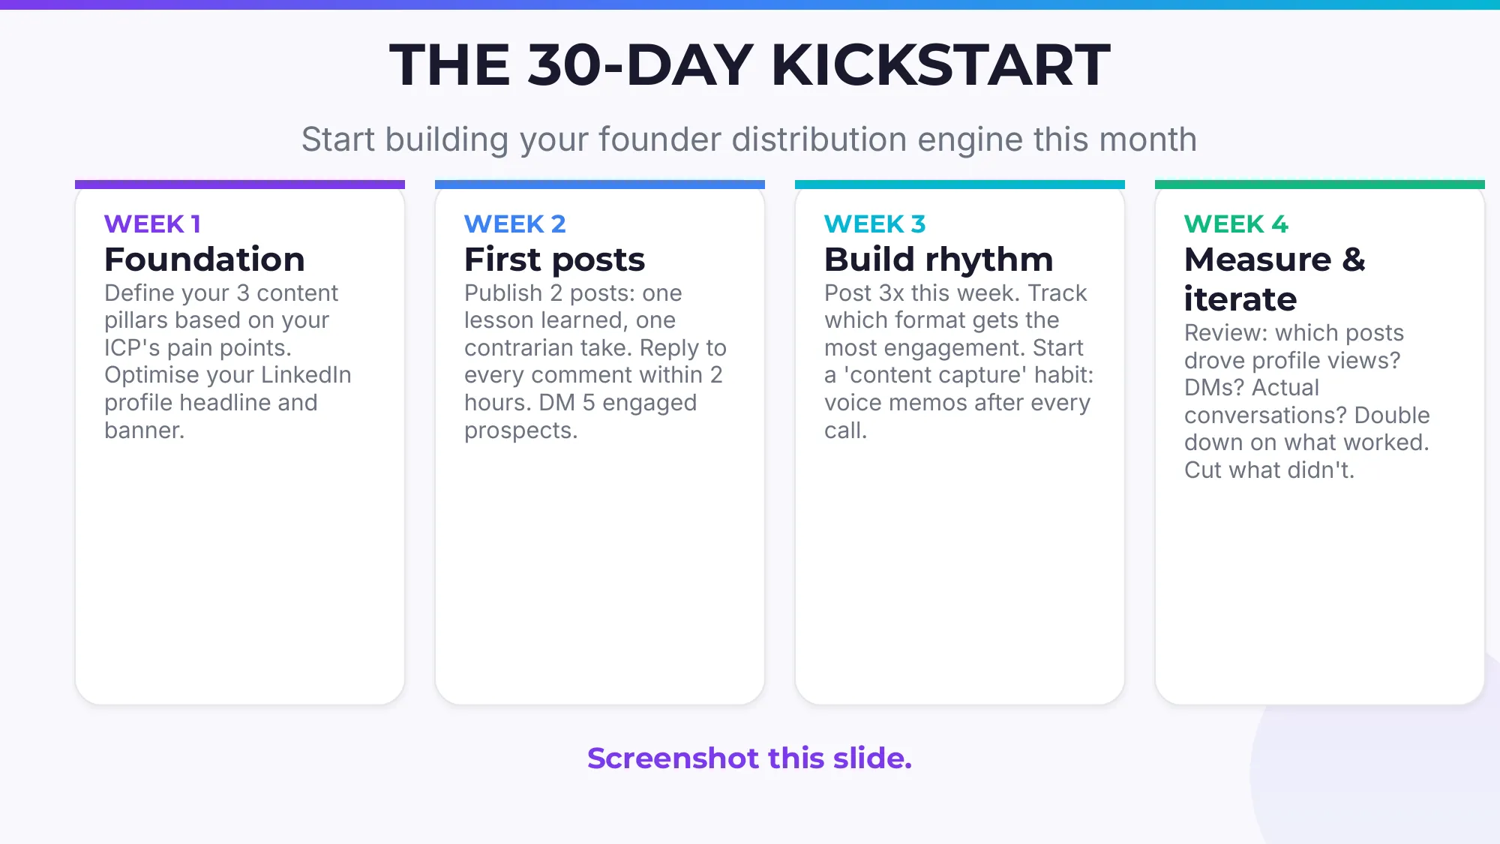Click the purple bar above Week 1 card

(x=240, y=185)
